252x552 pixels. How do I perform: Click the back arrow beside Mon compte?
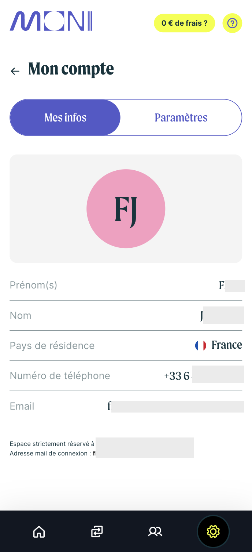[x=15, y=71]
